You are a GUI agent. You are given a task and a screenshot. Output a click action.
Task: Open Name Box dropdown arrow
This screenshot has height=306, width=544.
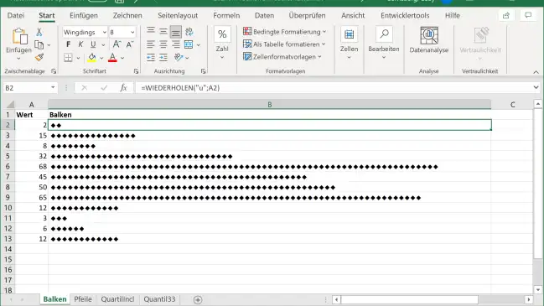click(x=53, y=88)
